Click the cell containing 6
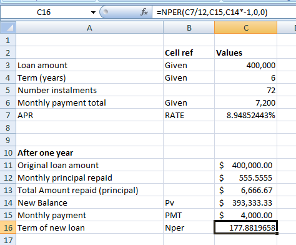 [246, 77]
